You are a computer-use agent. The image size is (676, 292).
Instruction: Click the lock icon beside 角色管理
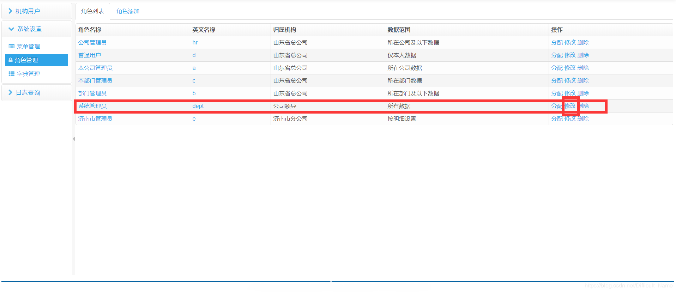[x=11, y=60]
